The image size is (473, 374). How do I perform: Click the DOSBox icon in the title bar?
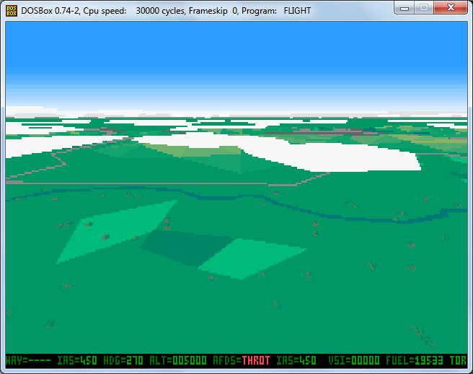point(12,11)
